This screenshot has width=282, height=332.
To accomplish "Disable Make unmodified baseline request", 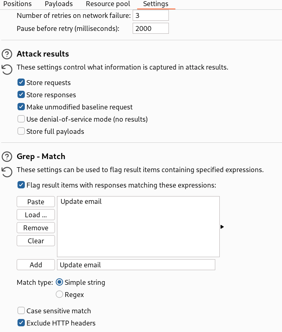I will pos(21,107).
